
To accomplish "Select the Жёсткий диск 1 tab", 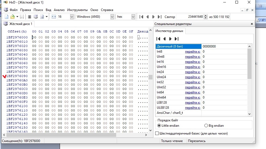I will pos(18,24).
